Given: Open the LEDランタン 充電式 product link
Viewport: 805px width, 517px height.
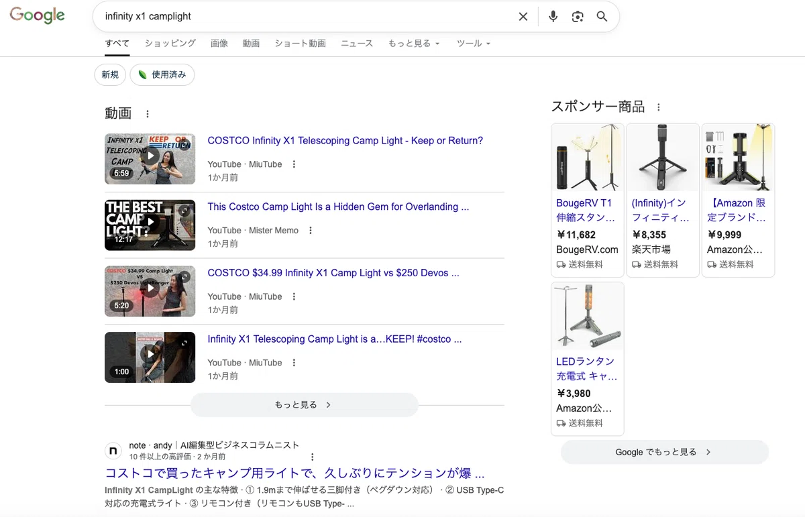Looking at the screenshot, I should [587, 369].
